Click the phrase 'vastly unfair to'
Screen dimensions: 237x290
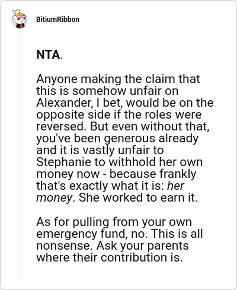point(123,151)
